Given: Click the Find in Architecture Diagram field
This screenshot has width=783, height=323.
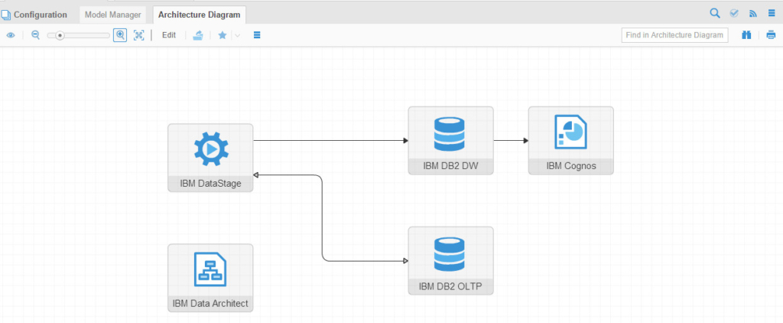Looking at the screenshot, I should point(674,35).
